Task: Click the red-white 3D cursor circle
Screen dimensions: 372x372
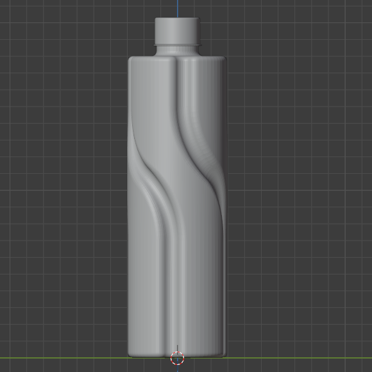Action: point(178,358)
